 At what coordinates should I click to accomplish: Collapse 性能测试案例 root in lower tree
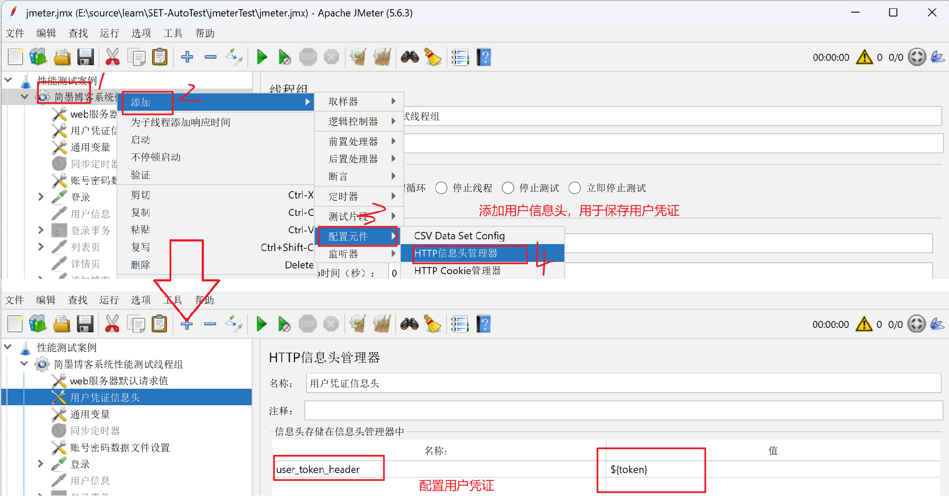(x=8, y=347)
